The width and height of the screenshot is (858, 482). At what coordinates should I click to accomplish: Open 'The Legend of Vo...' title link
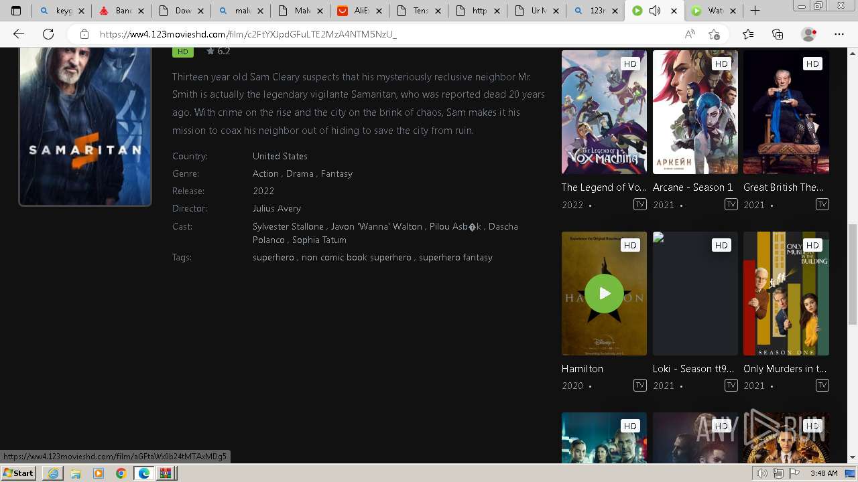pos(604,187)
